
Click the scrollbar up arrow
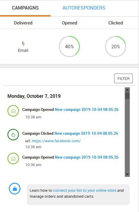[127, 90]
